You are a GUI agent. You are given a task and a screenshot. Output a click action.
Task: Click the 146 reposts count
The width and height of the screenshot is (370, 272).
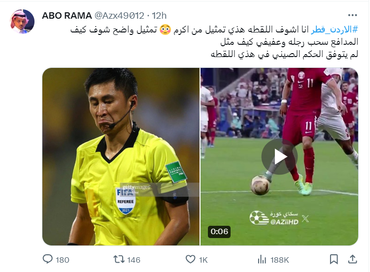pos(134,260)
